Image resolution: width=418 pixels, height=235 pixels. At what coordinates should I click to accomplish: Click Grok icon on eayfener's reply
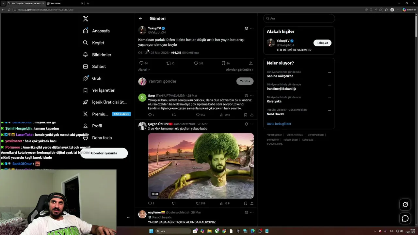[246, 212]
